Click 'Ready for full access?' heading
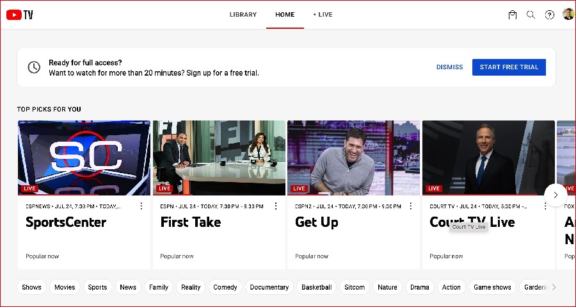This screenshot has height=307, width=576. pos(85,63)
